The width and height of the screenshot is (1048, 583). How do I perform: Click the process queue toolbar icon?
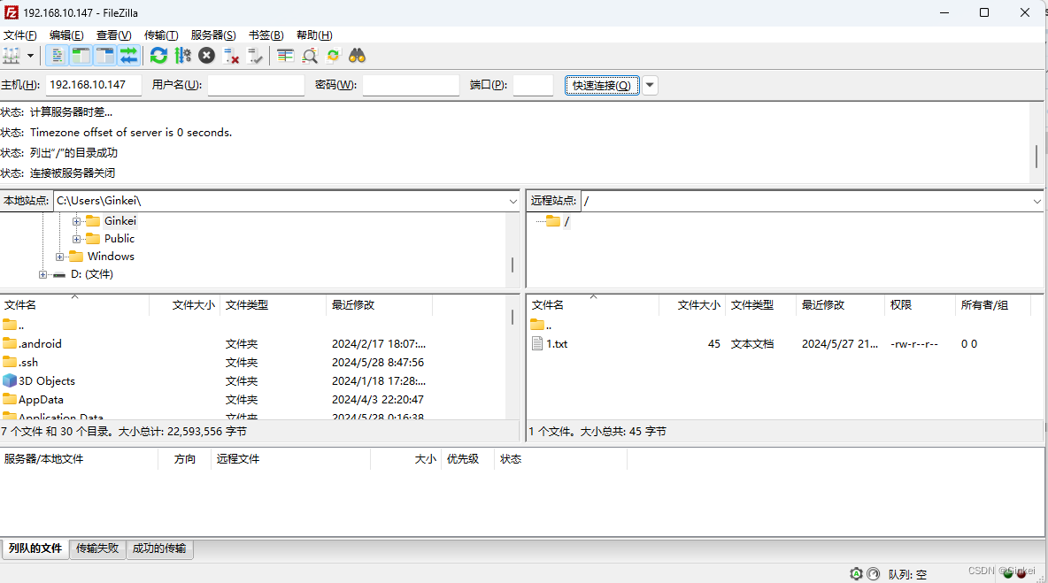[182, 56]
